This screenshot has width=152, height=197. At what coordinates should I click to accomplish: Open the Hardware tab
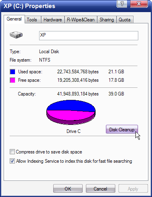[53, 20]
